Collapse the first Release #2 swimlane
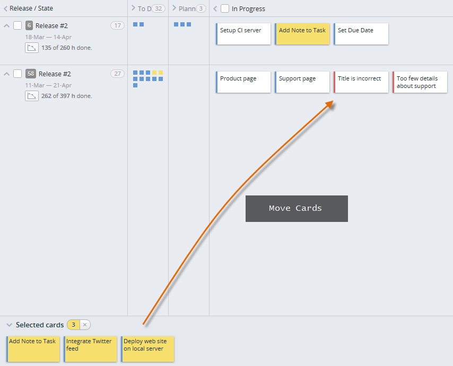Screen dimensions: 453x366 (6, 25)
